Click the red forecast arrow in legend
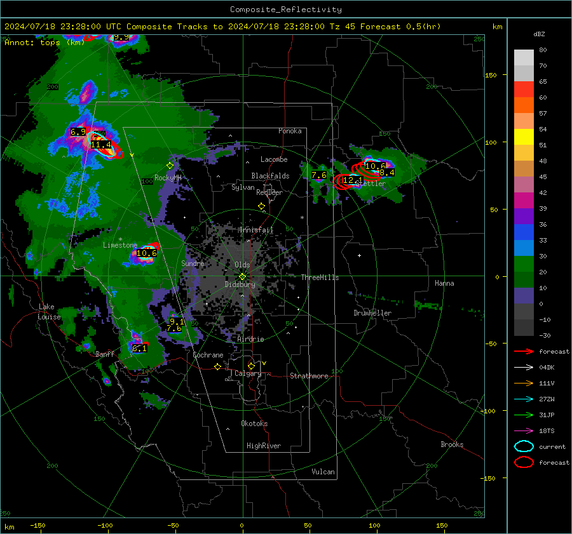Screen dimensions: 572x534 click(524, 351)
